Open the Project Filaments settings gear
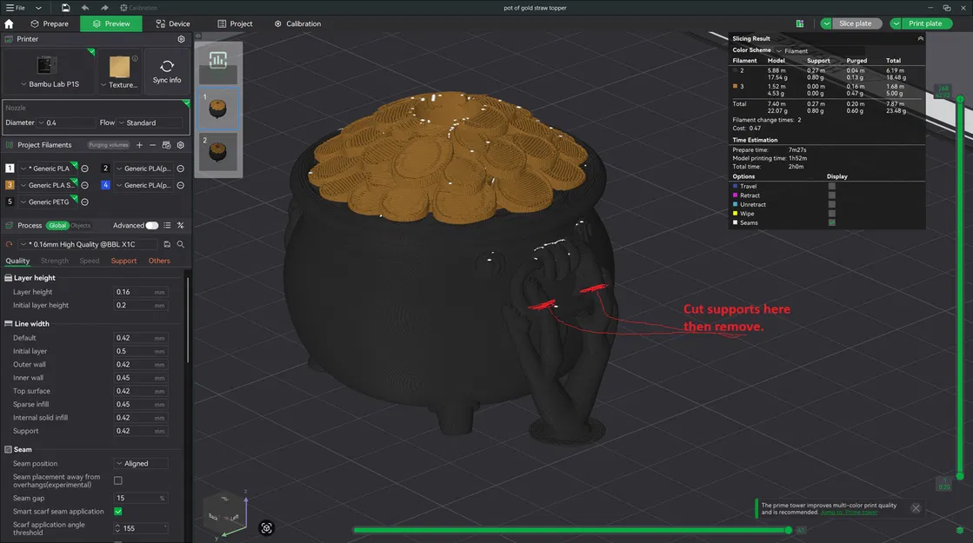The height and width of the screenshot is (543, 973). click(181, 145)
